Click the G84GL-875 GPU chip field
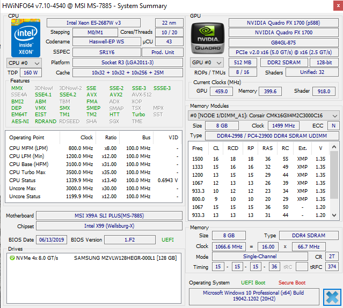 coord(283,42)
